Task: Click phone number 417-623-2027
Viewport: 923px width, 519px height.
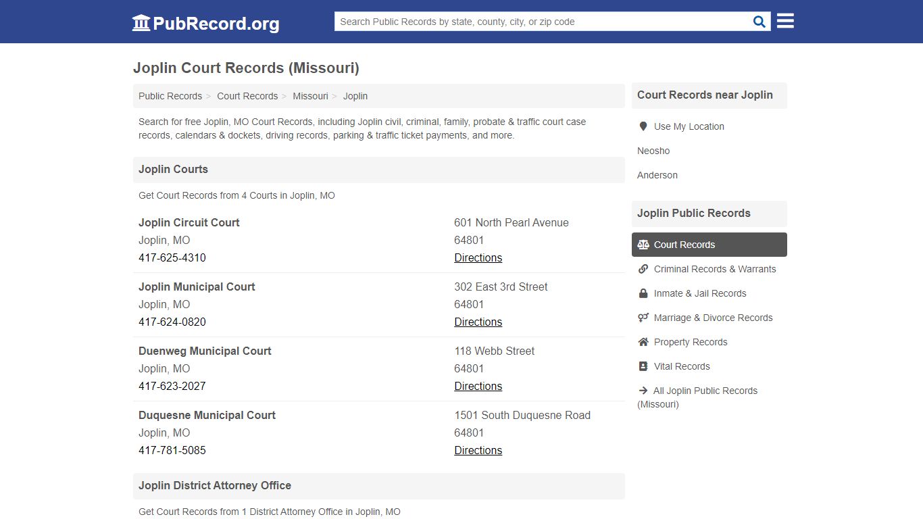Action: coord(172,386)
